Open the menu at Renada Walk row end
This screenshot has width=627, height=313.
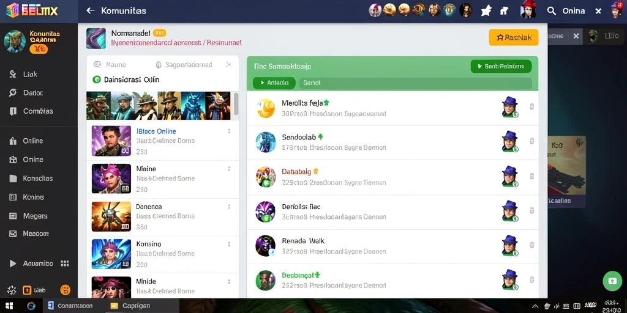click(x=531, y=245)
